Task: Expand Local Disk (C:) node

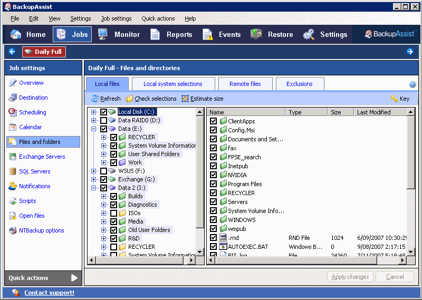Action: (x=93, y=112)
